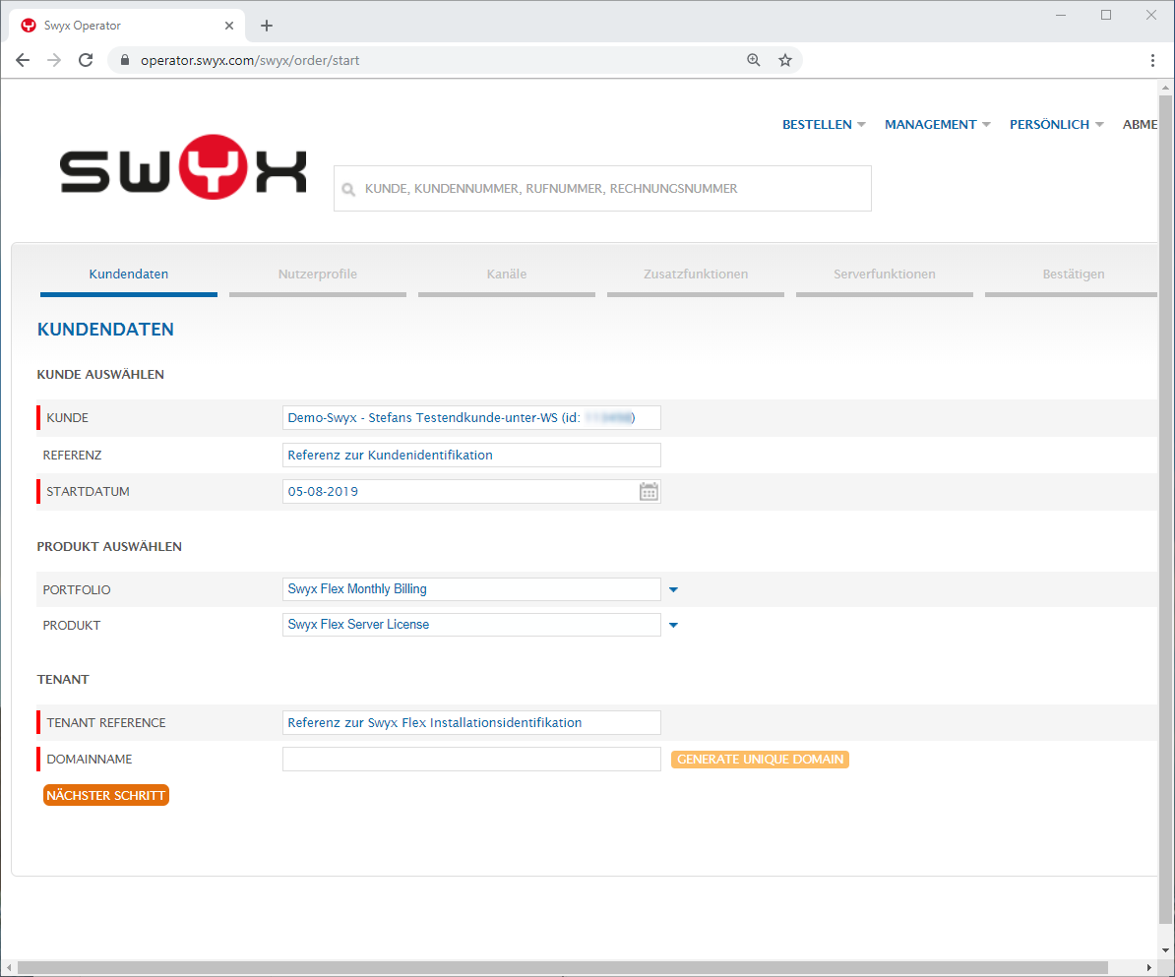
Task: Click the search magnifier icon in the customer search
Action: point(348,189)
